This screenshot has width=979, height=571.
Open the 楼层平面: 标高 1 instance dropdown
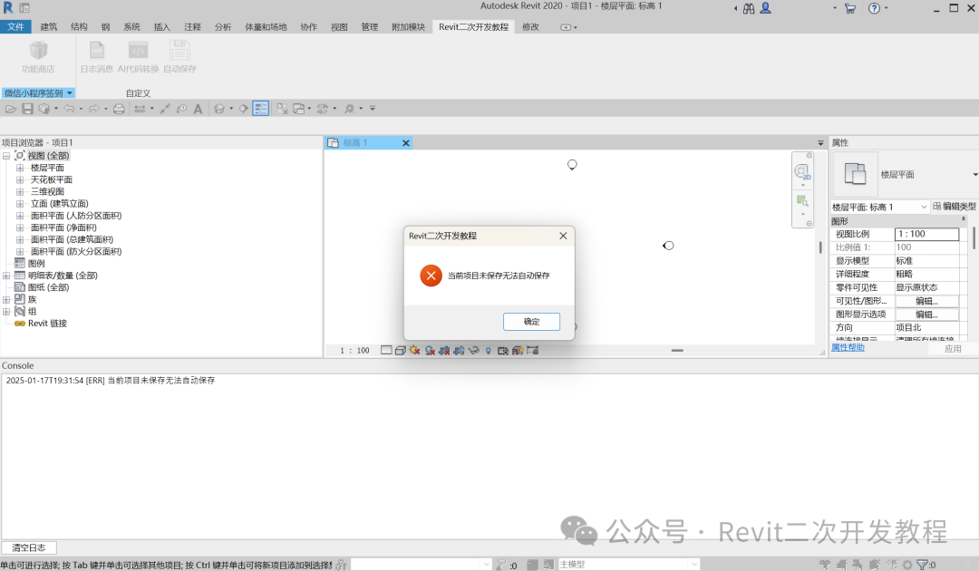pyautogui.click(x=924, y=207)
